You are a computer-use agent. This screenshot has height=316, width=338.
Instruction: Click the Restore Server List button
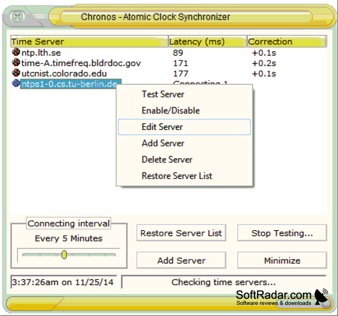coord(181,233)
